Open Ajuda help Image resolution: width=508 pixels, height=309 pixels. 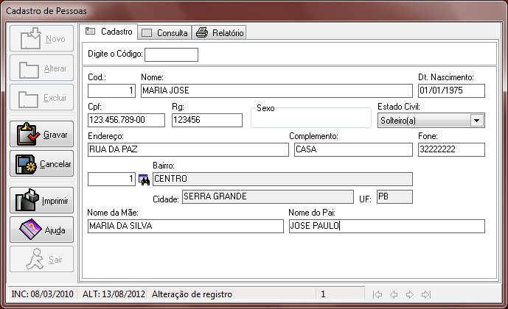[42, 230]
